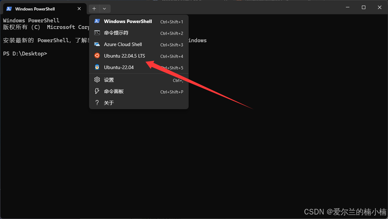The height and width of the screenshot is (219, 388).
Task: Click the command prompt icon
Action: [97, 33]
